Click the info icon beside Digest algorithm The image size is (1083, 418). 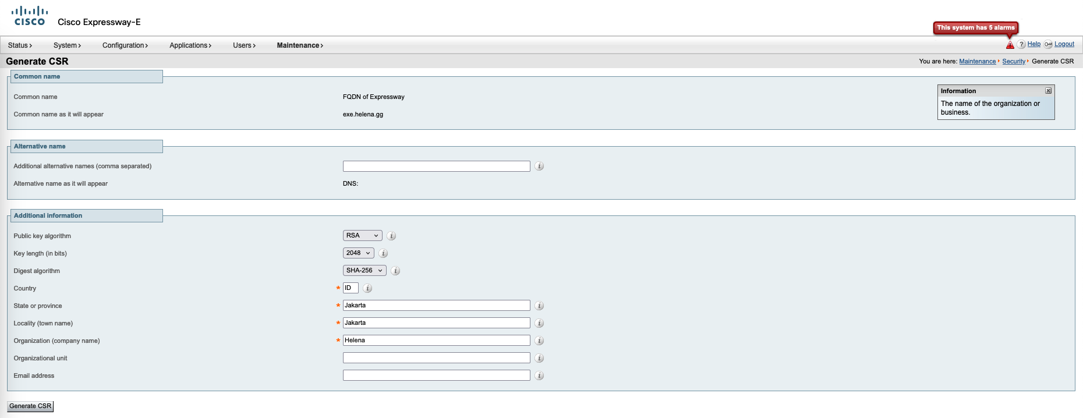(x=395, y=271)
